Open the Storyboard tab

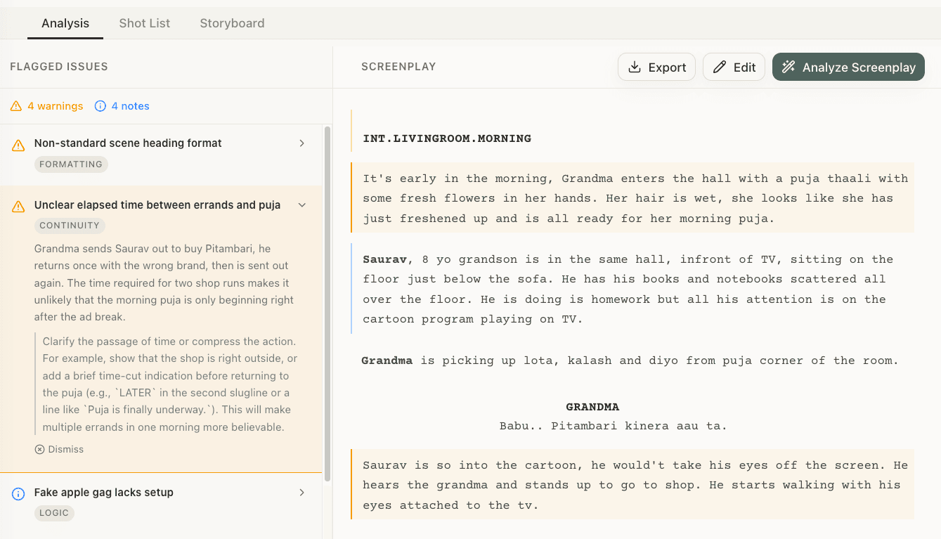(x=232, y=22)
